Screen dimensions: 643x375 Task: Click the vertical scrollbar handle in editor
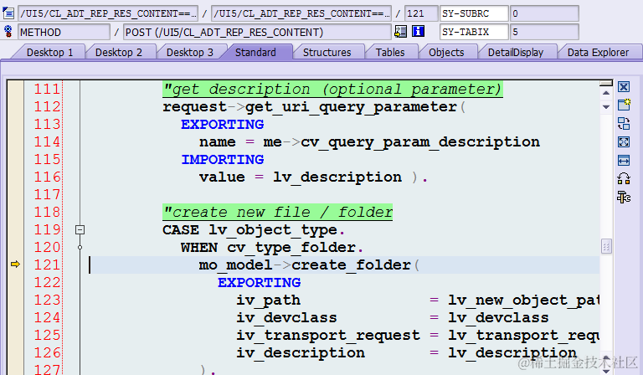(x=606, y=246)
